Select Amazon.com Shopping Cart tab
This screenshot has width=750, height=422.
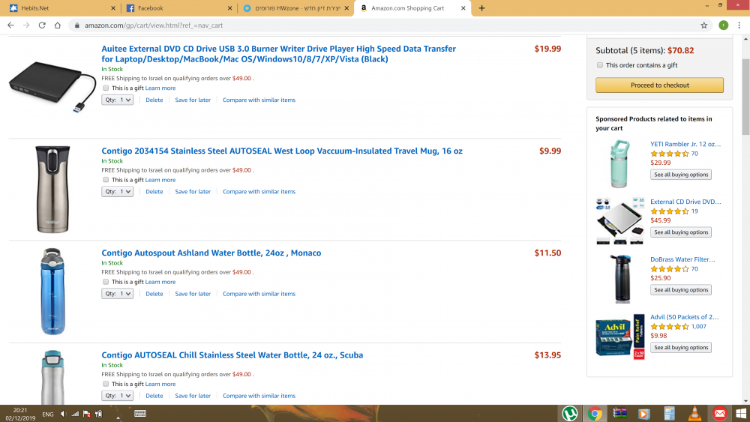tap(412, 8)
